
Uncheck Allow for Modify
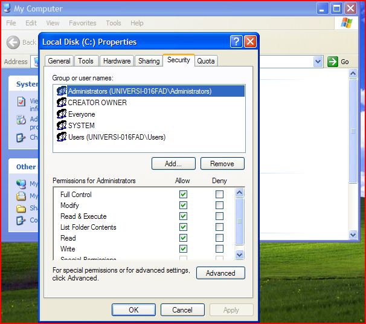(183, 206)
